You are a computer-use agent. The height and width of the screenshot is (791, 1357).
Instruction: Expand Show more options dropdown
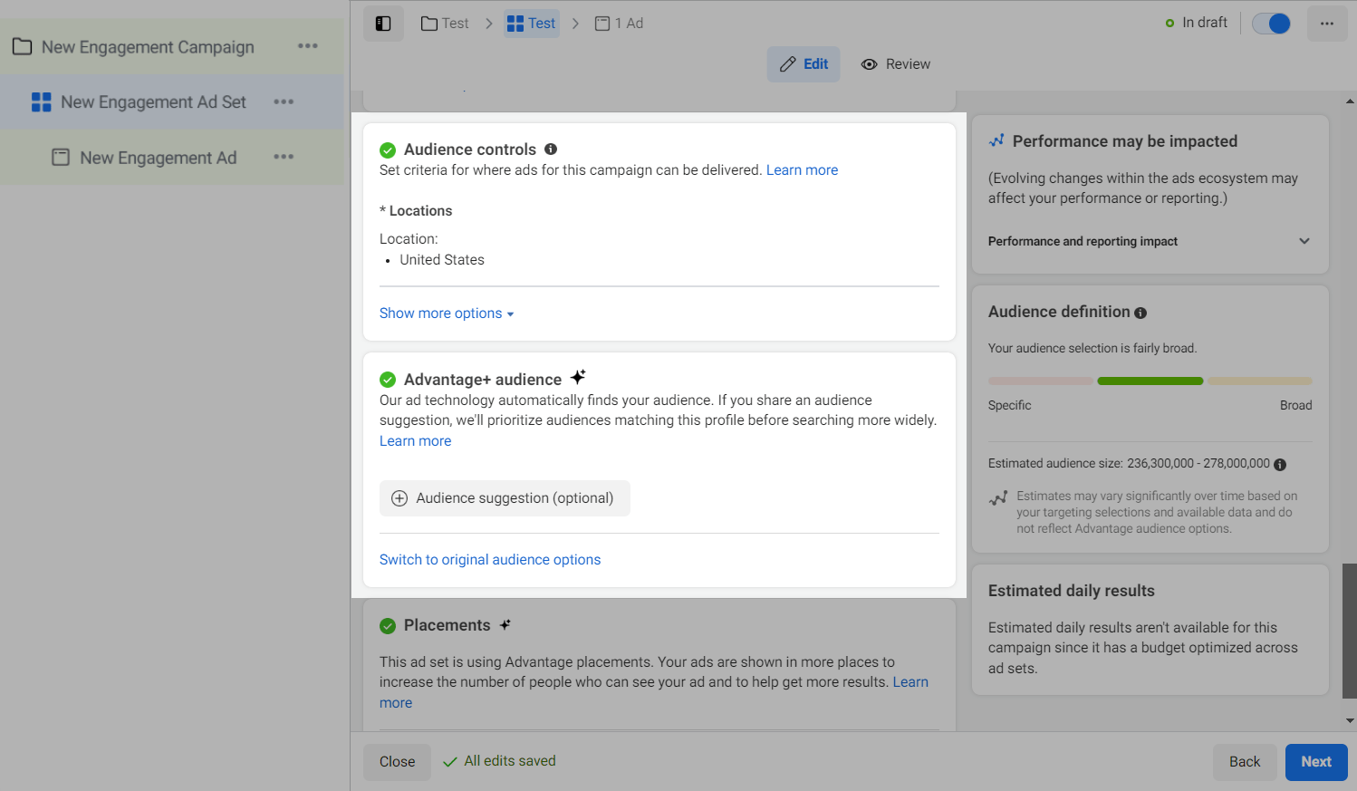coord(447,314)
